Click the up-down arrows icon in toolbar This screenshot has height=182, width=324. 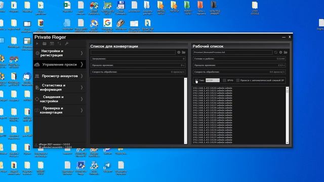pos(59,43)
